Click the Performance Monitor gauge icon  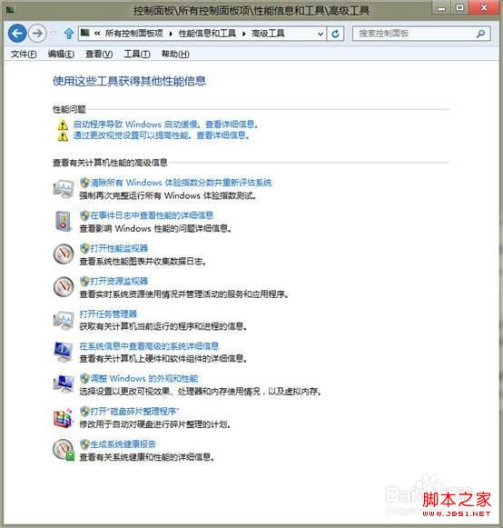pos(64,254)
